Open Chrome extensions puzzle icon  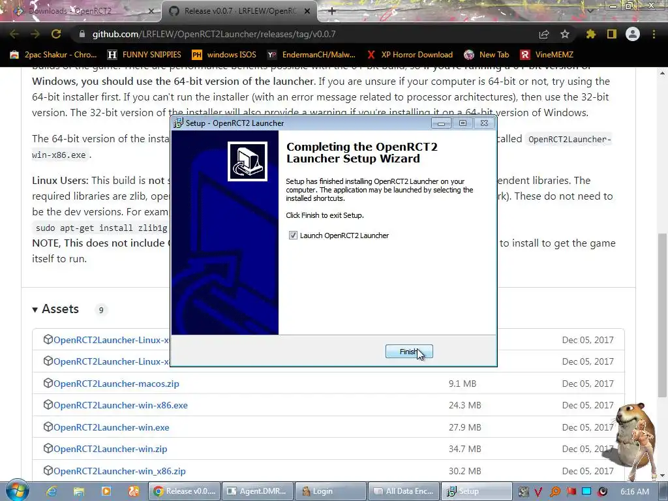[x=591, y=34]
